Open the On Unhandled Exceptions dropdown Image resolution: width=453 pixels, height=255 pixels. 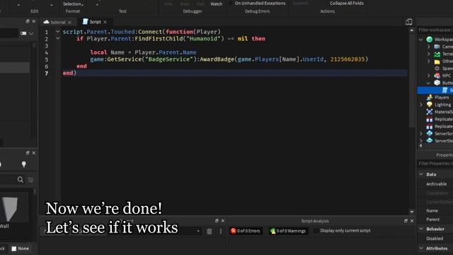coord(260,3)
